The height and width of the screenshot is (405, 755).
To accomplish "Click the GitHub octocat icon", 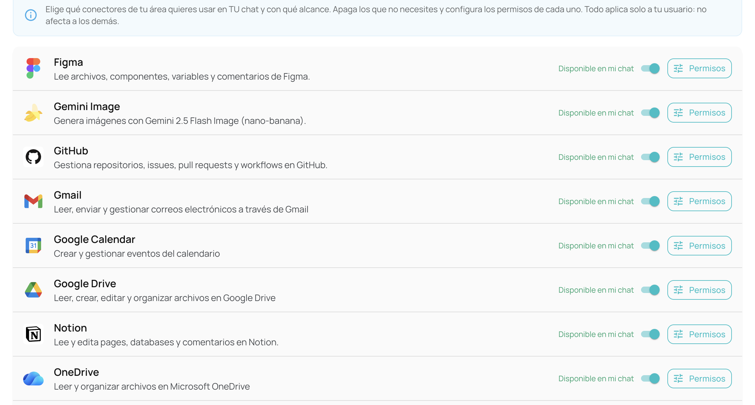I will 33,157.
